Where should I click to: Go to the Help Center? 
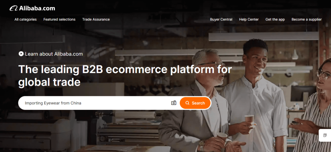[x=249, y=19]
